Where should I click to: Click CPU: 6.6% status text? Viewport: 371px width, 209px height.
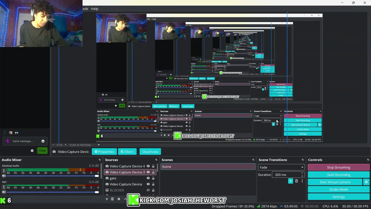pyautogui.click(x=330, y=206)
